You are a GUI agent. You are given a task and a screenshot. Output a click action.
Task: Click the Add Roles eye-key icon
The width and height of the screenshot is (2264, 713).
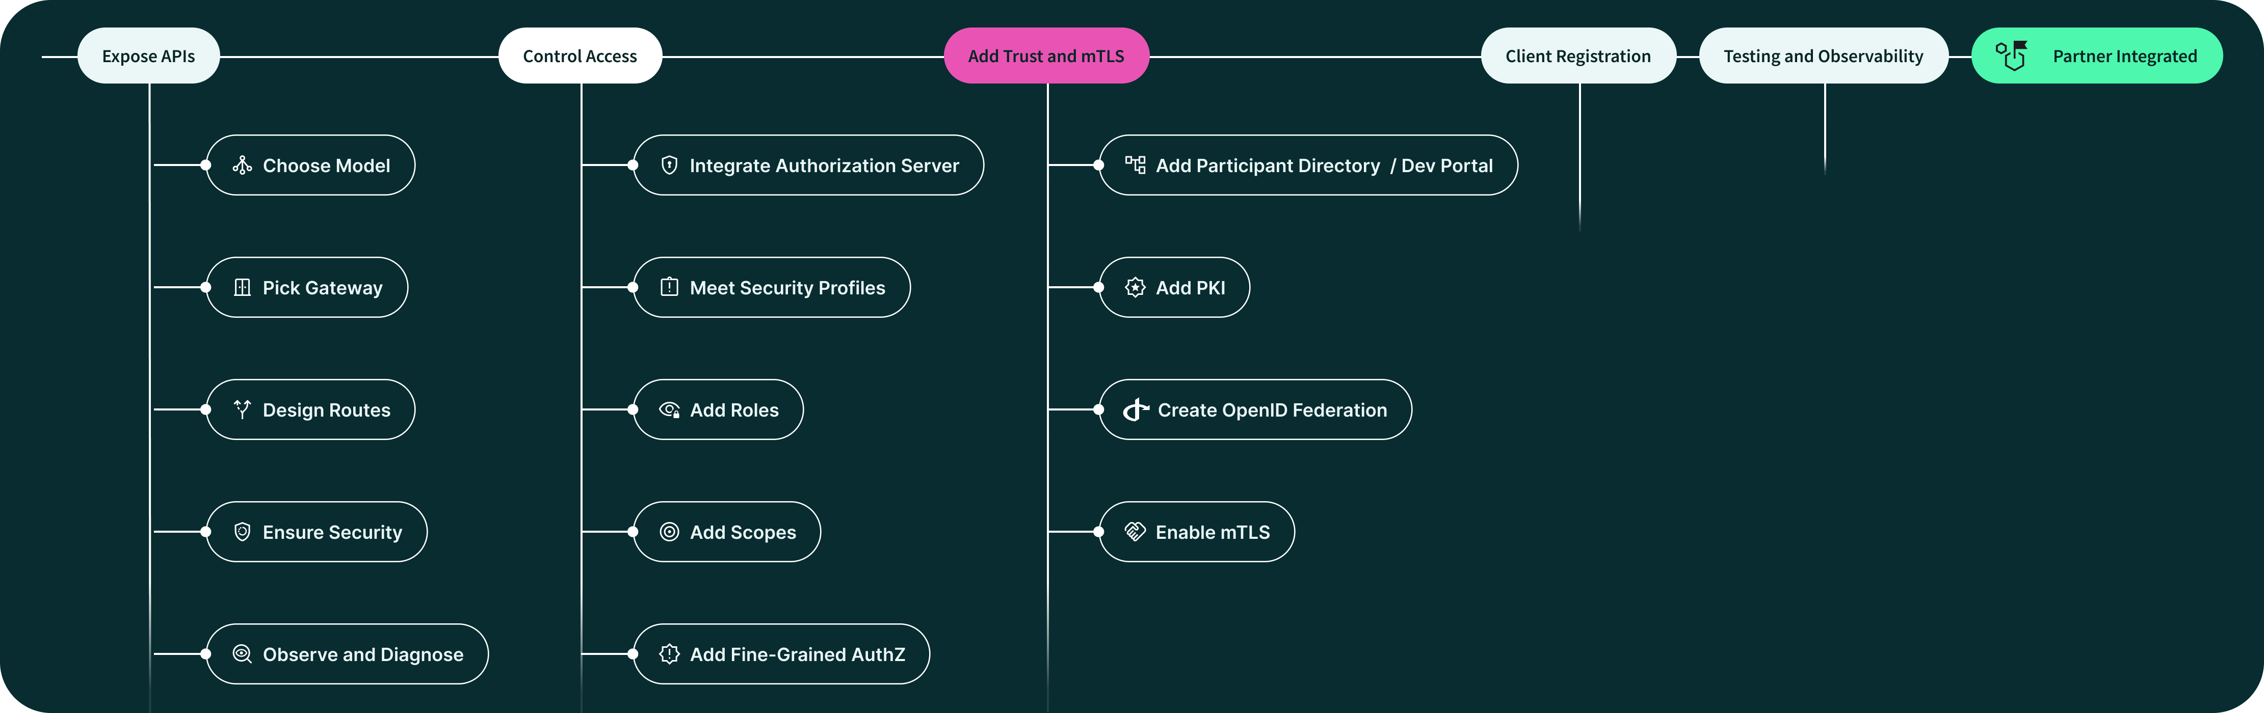(670, 409)
